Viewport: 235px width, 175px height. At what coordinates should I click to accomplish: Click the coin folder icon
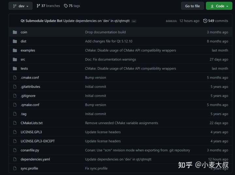tap(15, 32)
